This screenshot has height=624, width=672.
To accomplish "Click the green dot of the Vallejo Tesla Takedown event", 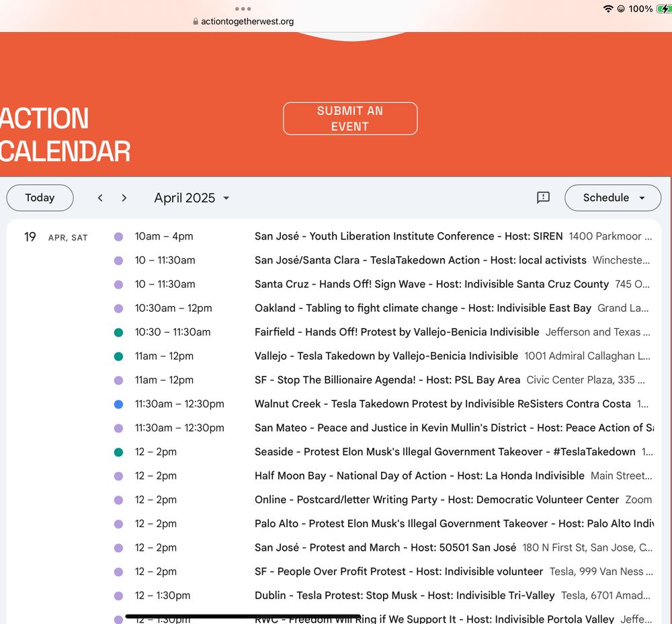I will (119, 356).
